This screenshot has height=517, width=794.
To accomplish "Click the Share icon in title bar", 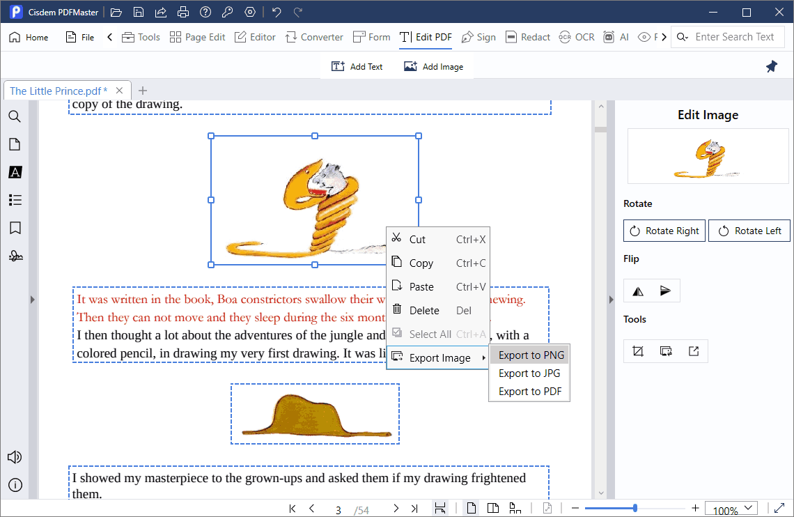I will tap(160, 12).
